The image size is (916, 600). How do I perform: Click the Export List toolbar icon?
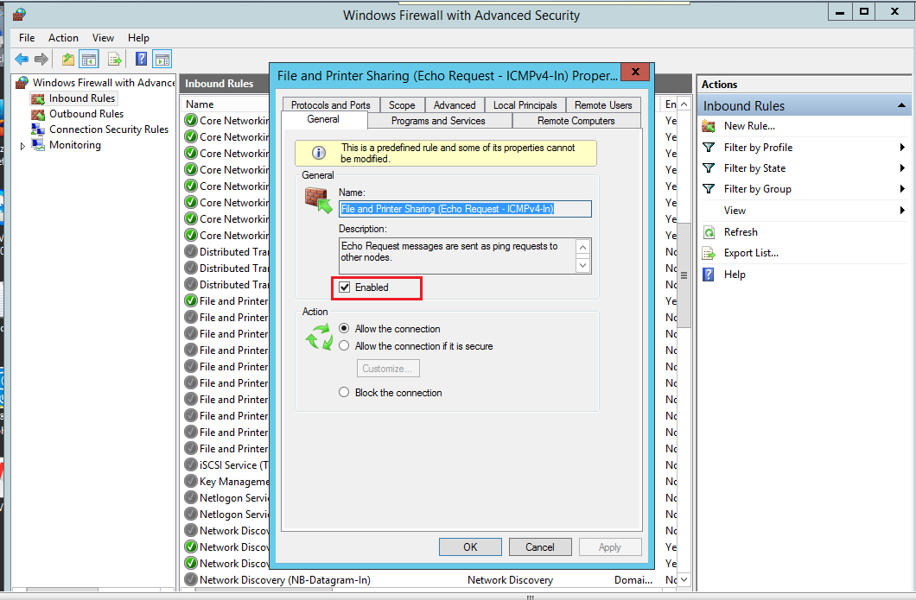coord(115,59)
